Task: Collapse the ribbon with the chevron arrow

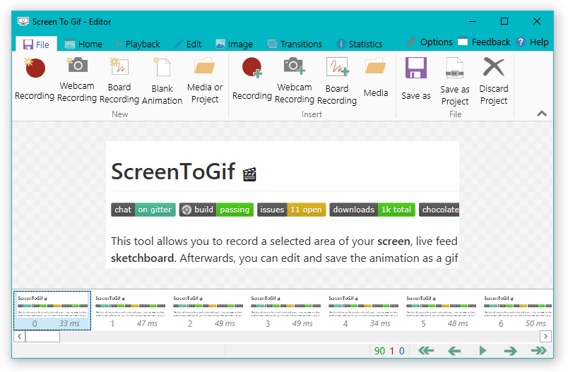Action: [x=541, y=113]
